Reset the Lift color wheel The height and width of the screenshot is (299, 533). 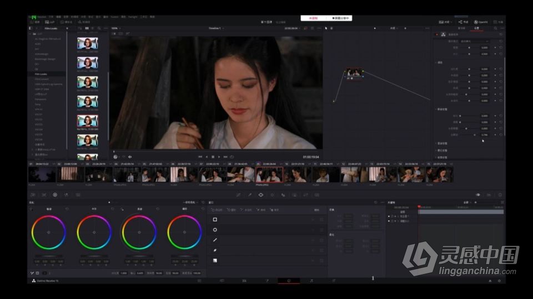click(67, 209)
